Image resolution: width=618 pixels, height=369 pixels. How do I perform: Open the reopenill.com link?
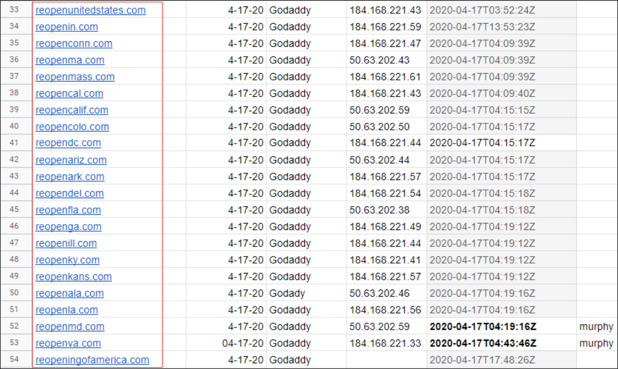click(66, 243)
